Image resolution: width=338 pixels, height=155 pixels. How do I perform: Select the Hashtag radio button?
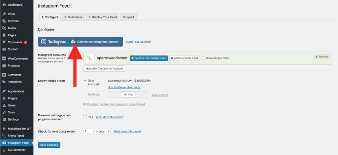tap(85, 94)
